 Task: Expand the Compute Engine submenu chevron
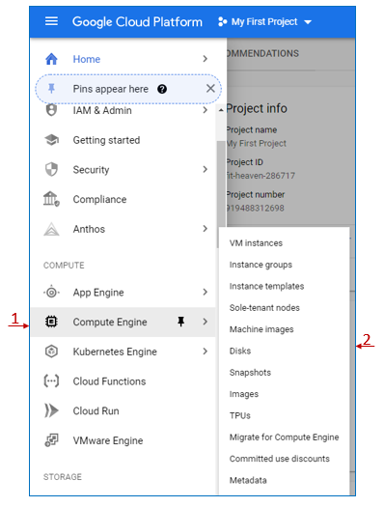pos(206,322)
